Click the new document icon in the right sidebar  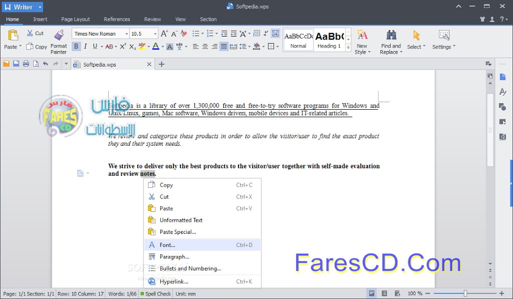click(503, 77)
